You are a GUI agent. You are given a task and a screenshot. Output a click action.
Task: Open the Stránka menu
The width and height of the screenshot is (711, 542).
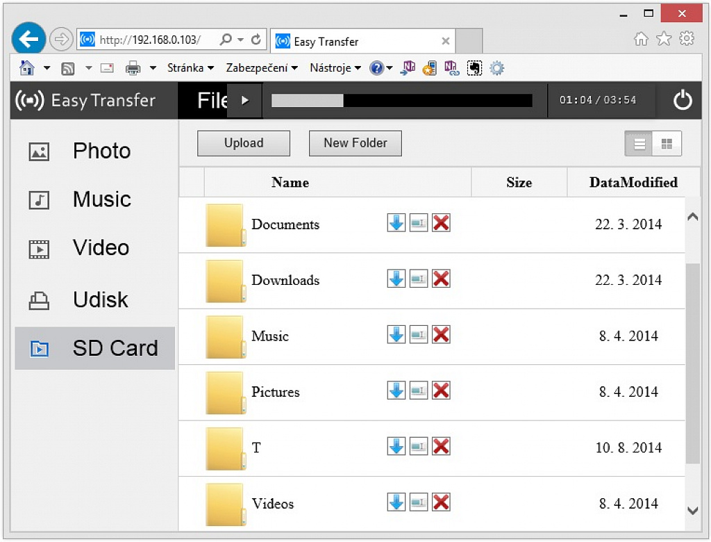point(190,68)
